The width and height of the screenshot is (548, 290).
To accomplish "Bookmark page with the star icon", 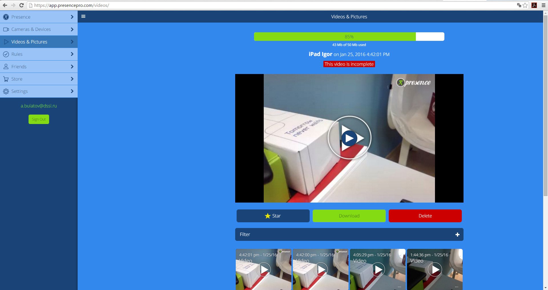I will tap(525, 5).
